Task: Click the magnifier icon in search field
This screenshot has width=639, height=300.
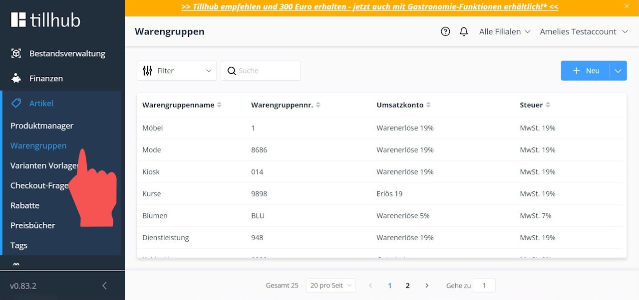Action: (x=231, y=71)
